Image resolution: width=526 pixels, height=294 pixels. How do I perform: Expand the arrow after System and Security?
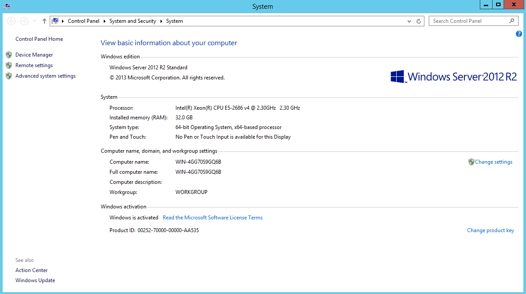click(161, 21)
